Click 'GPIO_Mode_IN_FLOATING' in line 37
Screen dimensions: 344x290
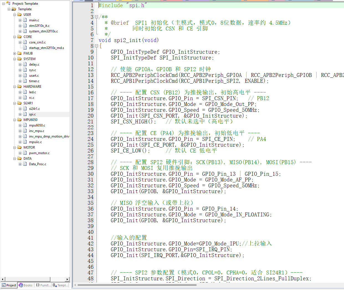click(x=237, y=214)
